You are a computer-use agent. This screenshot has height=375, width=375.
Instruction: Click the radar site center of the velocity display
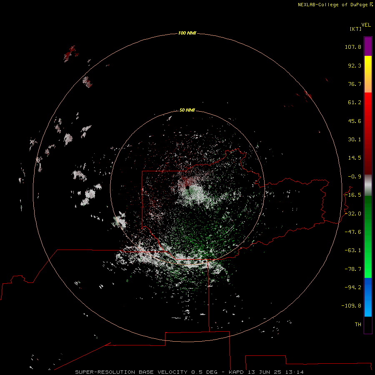click(x=187, y=187)
